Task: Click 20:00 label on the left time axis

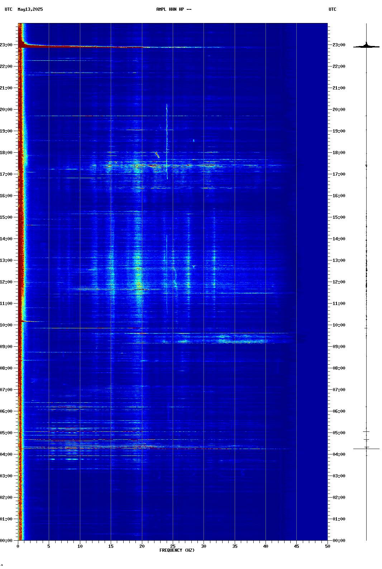Action: point(6,110)
